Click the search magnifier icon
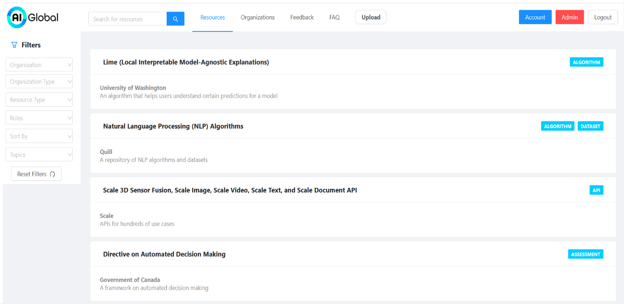Image resolution: width=624 pixels, height=304 pixels. click(x=175, y=19)
